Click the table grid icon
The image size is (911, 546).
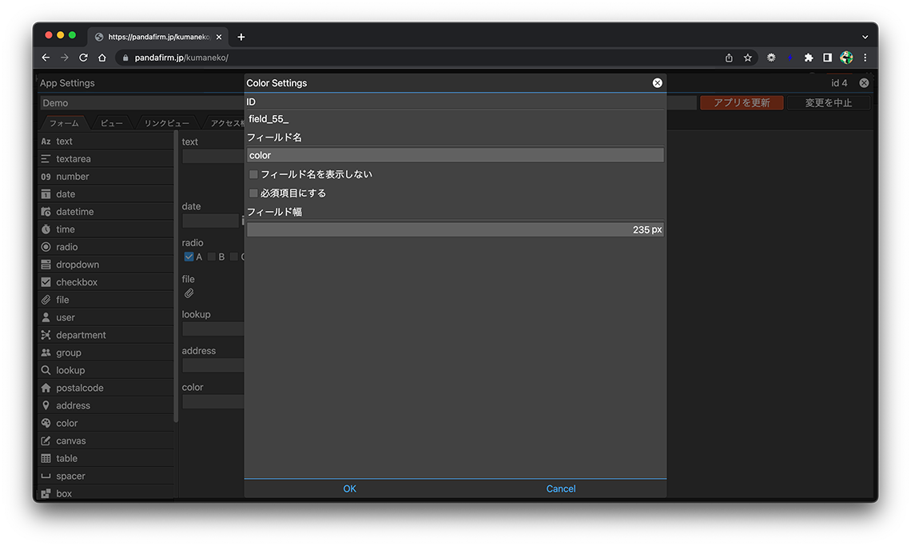46,458
